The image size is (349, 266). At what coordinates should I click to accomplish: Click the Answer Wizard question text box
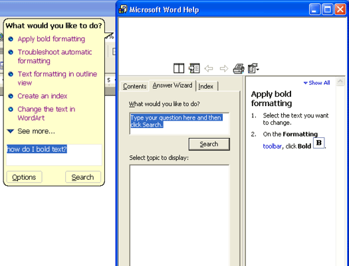179,123
